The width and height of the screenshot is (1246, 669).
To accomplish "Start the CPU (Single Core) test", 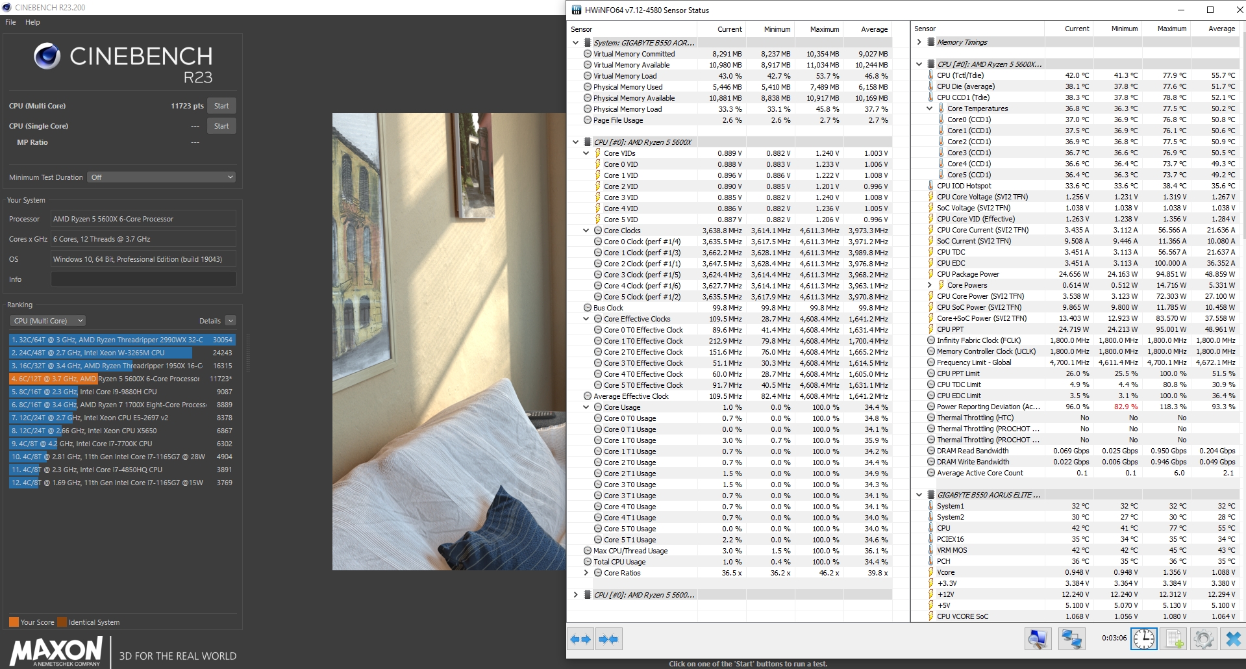I will 221,126.
